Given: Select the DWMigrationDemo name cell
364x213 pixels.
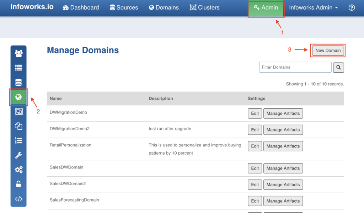Looking at the screenshot, I should pyautogui.click(x=68, y=112).
